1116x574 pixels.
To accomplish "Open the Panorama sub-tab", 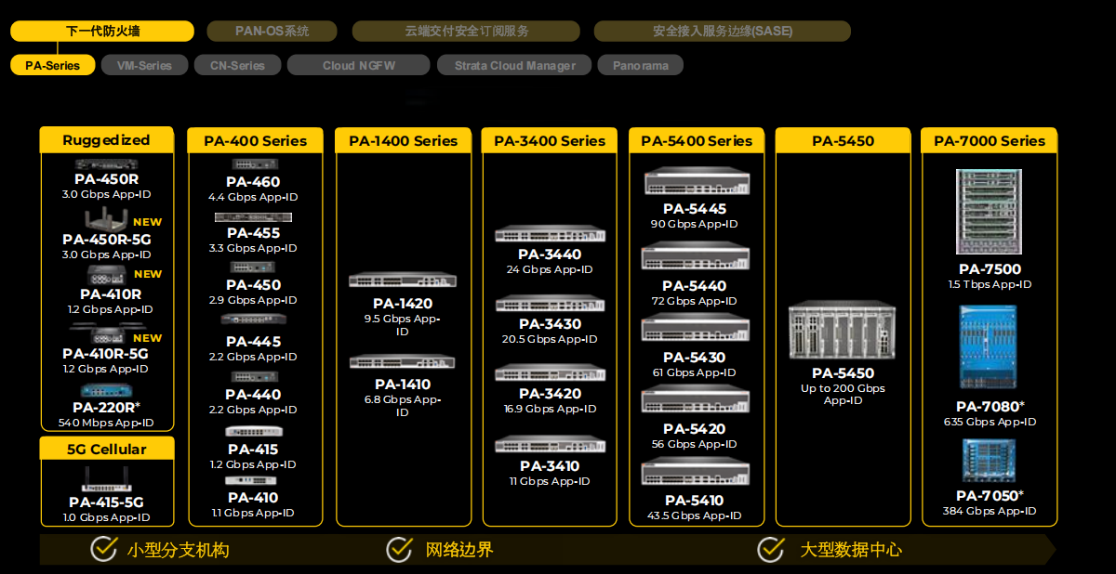I will pyautogui.click(x=640, y=66).
